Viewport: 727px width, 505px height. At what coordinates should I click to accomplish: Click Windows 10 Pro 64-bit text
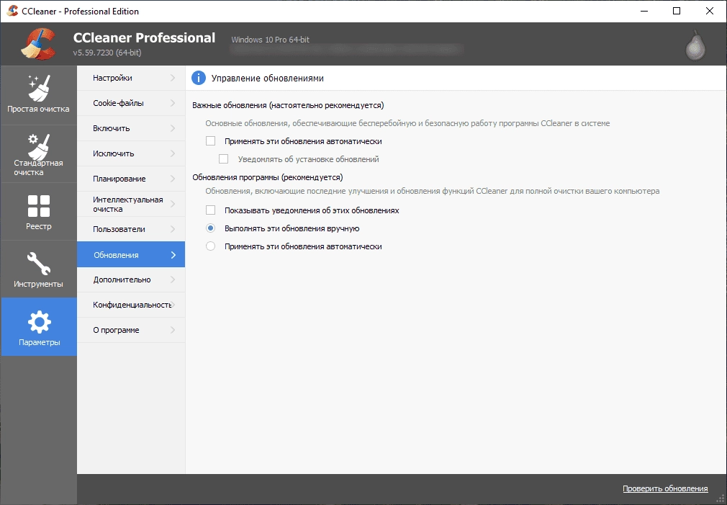[271, 40]
